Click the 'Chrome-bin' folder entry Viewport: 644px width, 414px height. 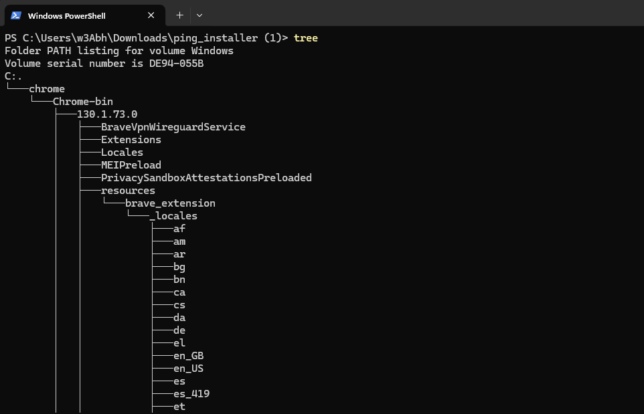pyautogui.click(x=83, y=102)
